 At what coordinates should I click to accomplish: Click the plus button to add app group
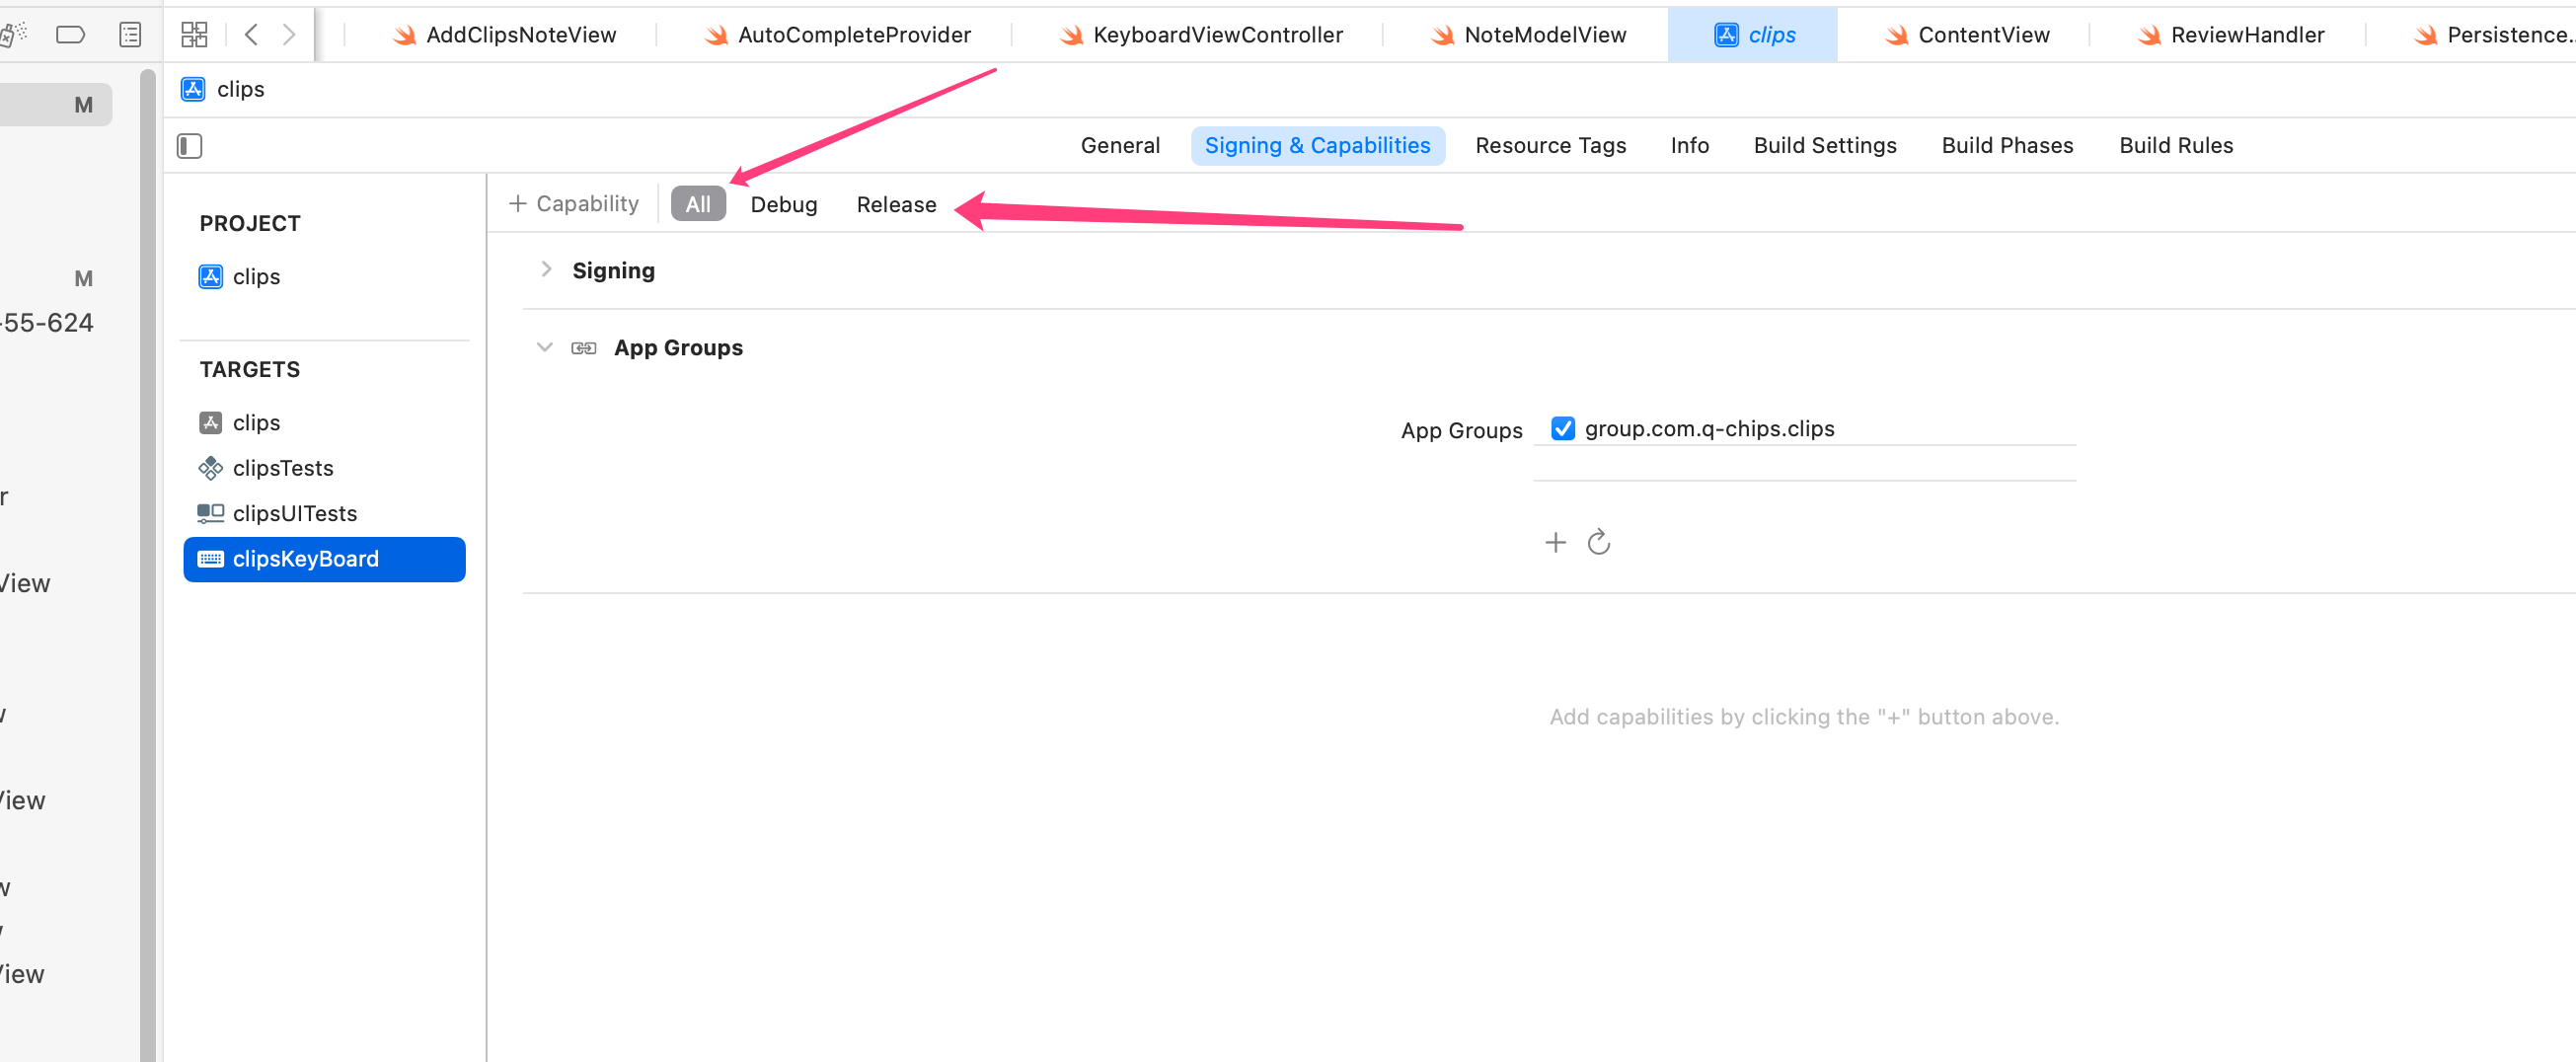tap(1555, 542)
